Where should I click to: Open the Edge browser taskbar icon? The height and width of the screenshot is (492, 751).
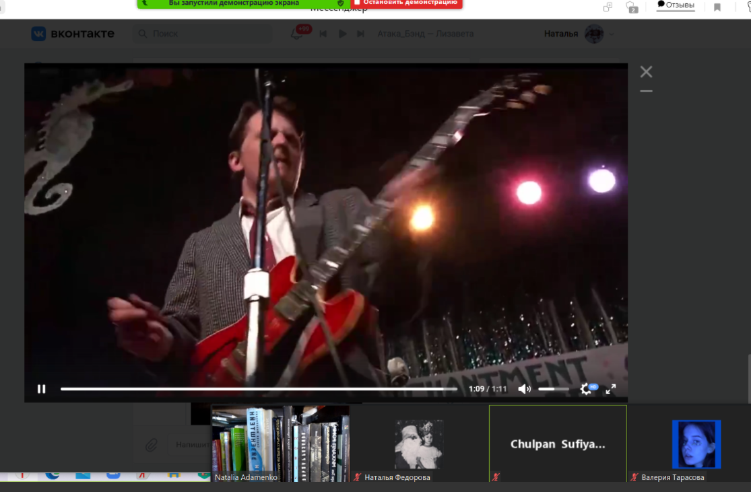click(53, 475)
